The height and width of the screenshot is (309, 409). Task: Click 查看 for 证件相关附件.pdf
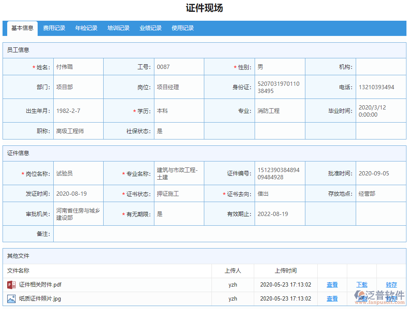point(332,284)
